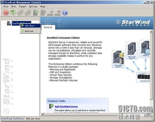Image resolution: width=155 pixels, height=122 pixels.
Task: Click the VMware server image
Action: coord(144,49)
